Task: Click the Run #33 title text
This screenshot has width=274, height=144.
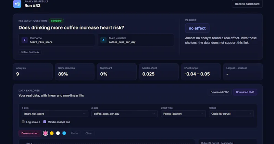Action: pyautogui.click(x=32, y=5)
